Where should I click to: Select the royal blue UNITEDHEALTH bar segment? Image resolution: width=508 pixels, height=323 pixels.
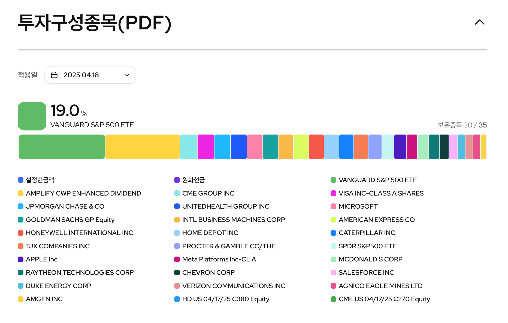239,147
